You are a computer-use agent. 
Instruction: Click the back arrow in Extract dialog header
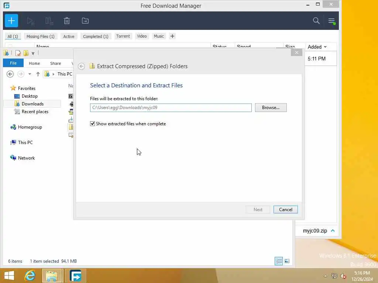pos(82,66)
